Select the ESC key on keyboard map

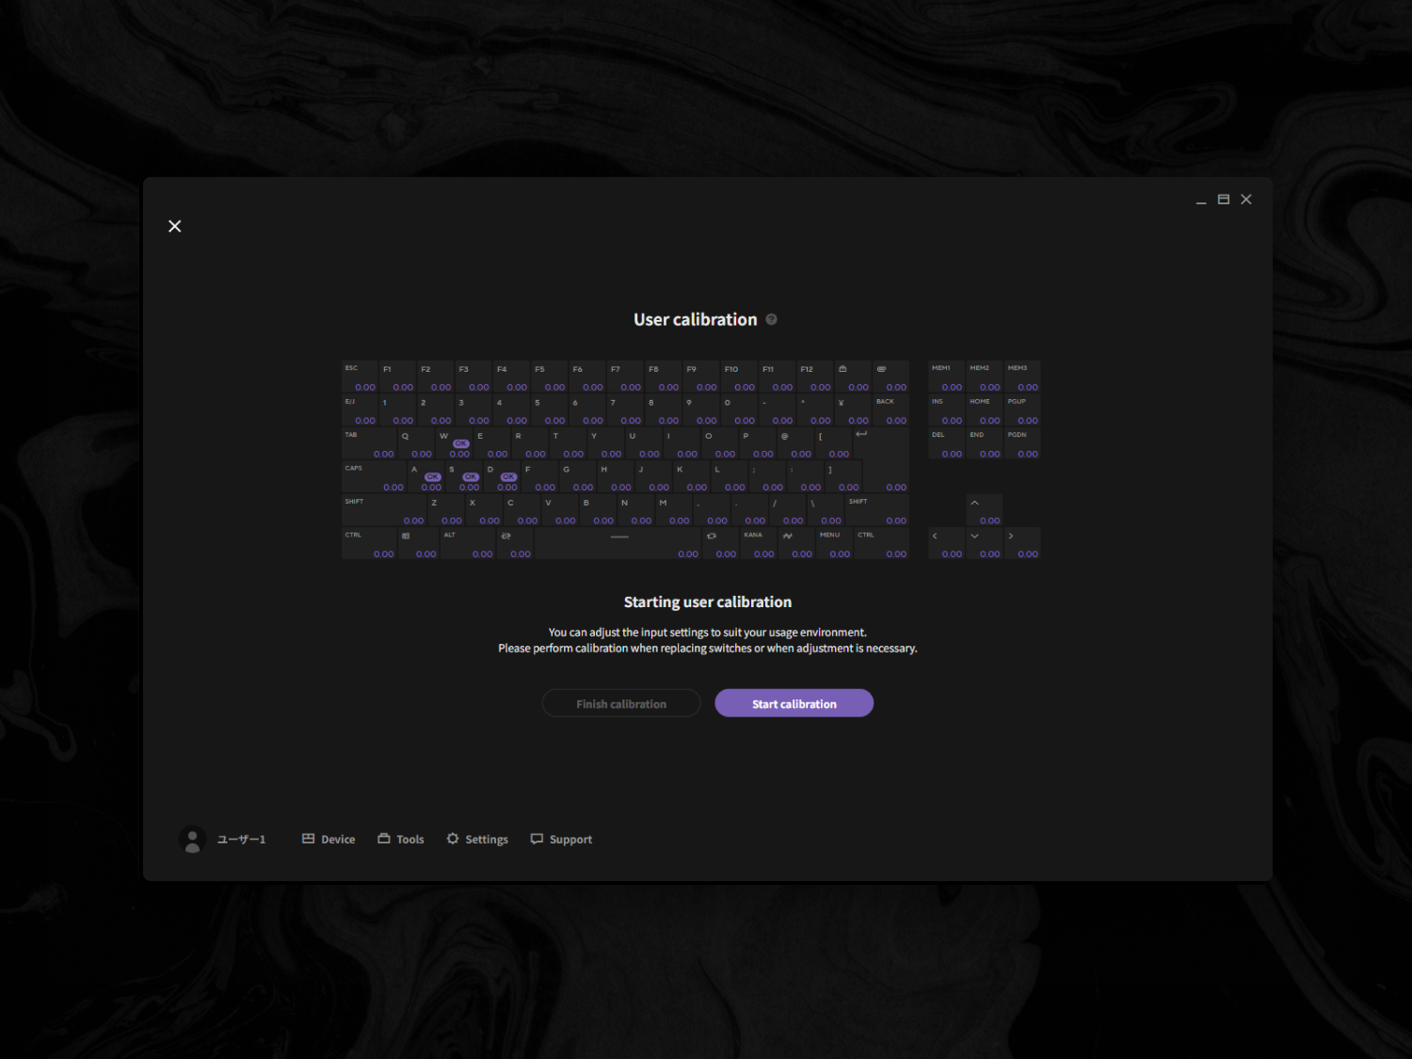(360, 377)
